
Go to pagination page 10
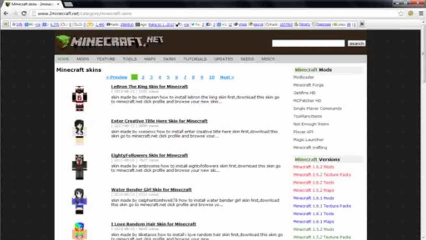coord(212,77)
